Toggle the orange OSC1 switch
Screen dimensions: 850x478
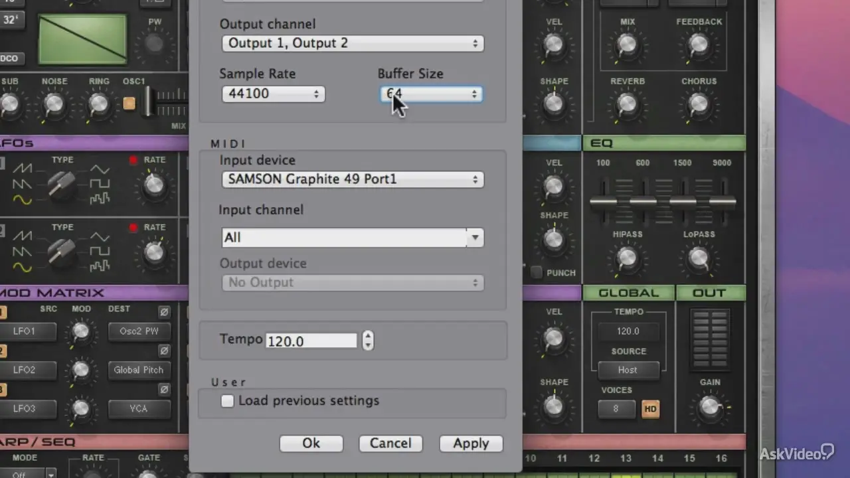pyautogui.click(x=129, y=103)
